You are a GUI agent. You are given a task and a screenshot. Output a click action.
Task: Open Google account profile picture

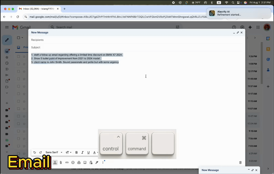[267, 27]
